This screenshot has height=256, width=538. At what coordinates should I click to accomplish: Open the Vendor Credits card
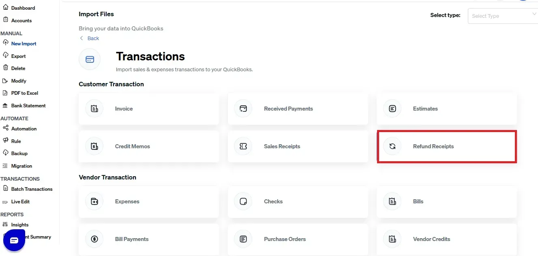pyautogui.click(x=447, y=239)
